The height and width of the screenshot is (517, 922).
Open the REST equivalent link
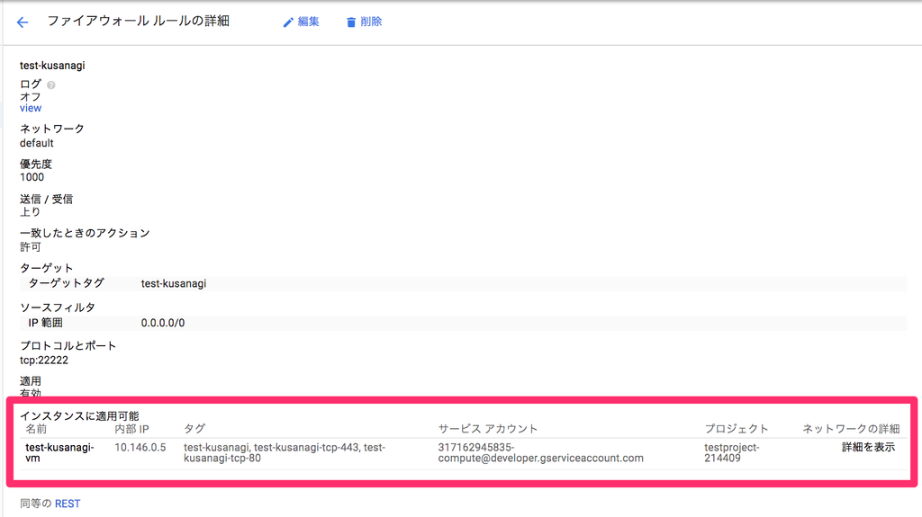[x=68, y=504]
